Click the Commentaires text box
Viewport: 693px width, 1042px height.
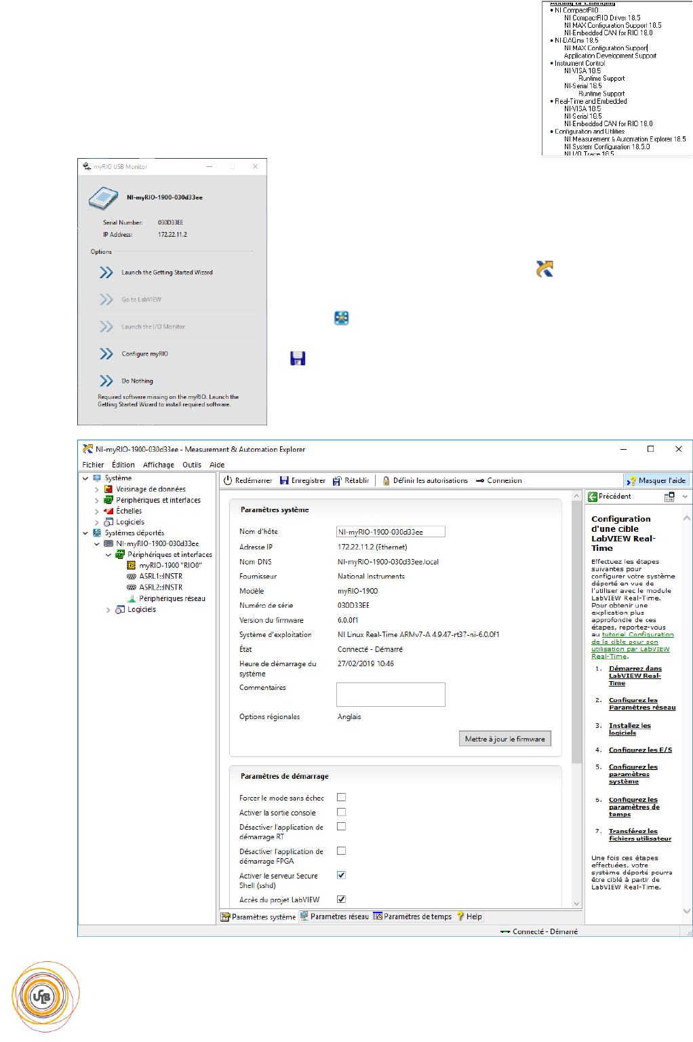(x=391, y=695)
